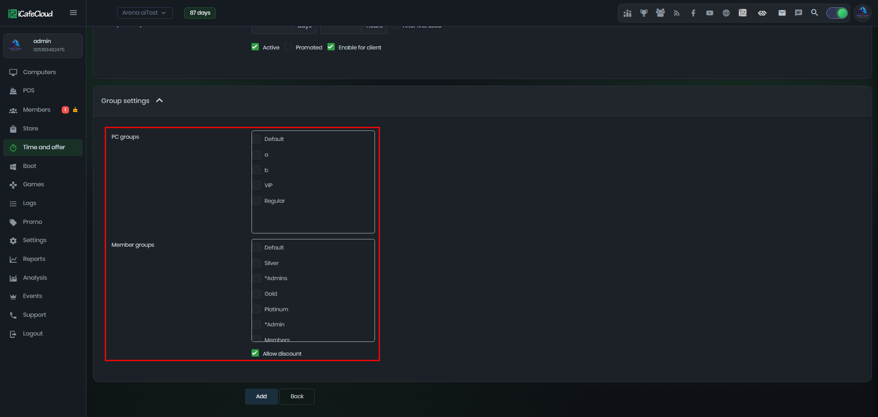Open the chat message icon
This screenshot has width=878, height=417.
798,13
